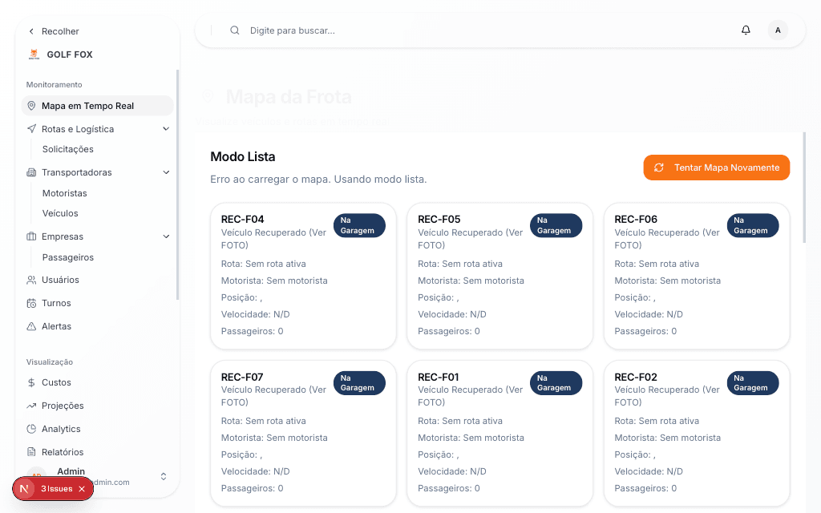Select the Custos dollar icon

click(33, 382)
